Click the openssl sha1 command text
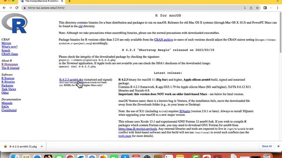Screen dimensions: 282x158 pos(77,67)
